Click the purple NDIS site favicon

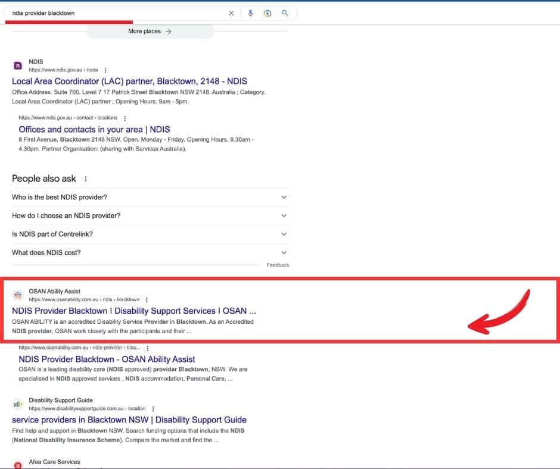pyautogui.click(x=18, y=65)
